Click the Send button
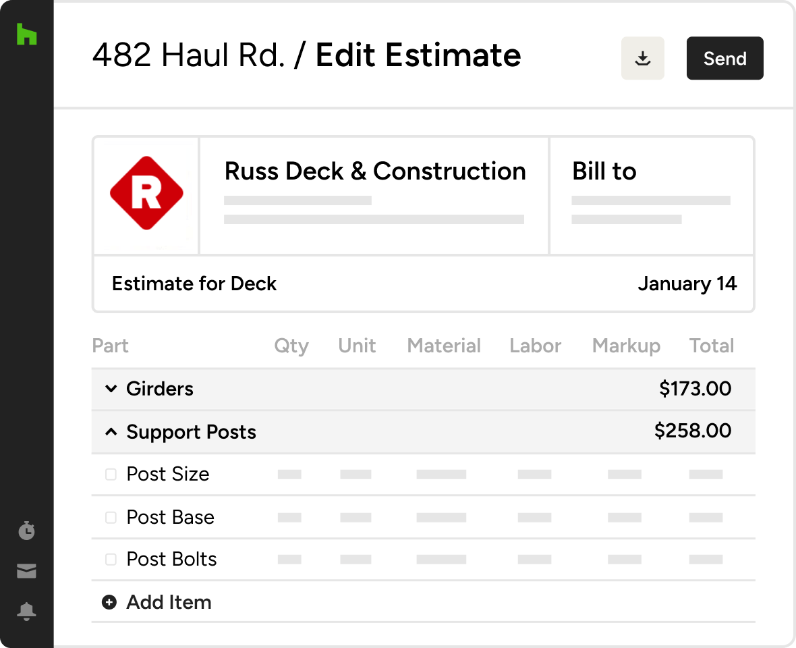This screenshot has width=796, height=648. point(724,58)
